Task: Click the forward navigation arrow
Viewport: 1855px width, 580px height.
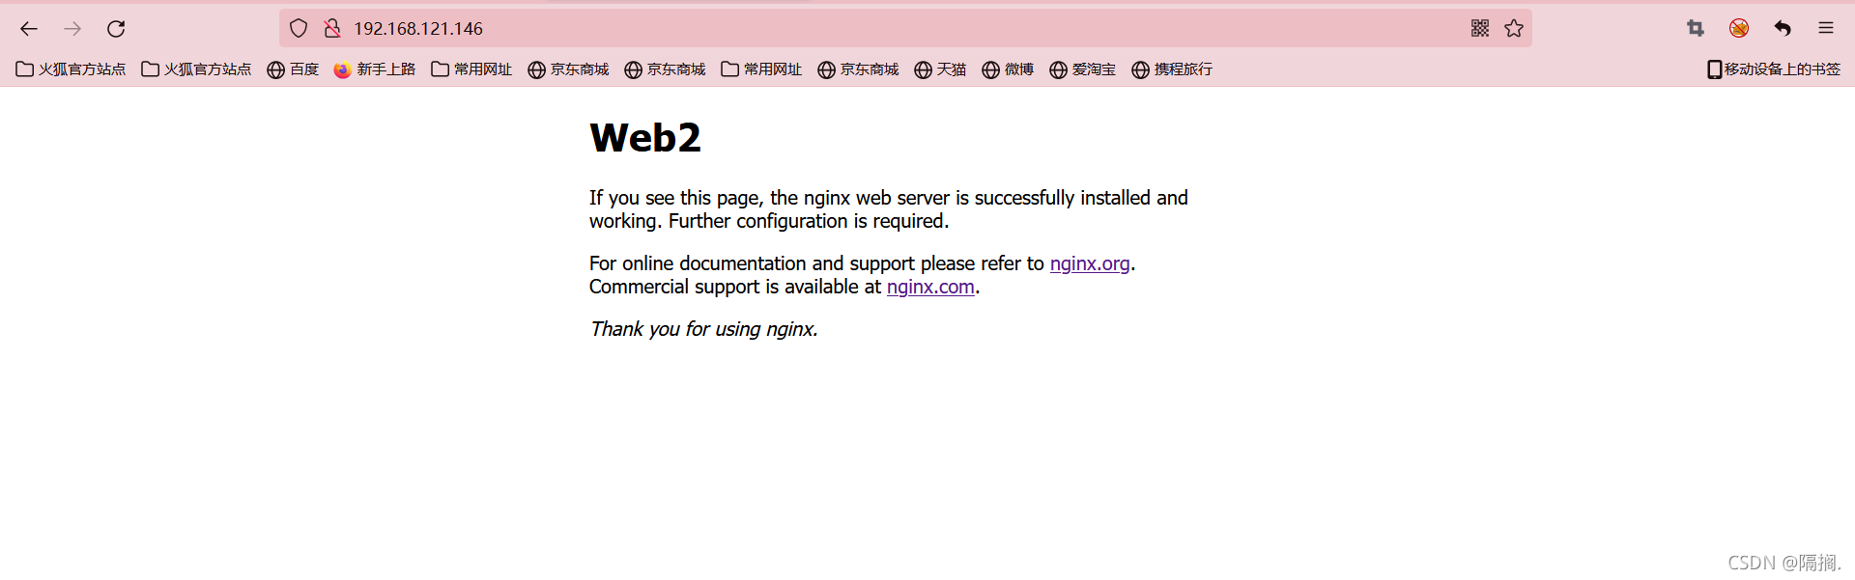Action: pyautogui.click(x=72, y=29)
